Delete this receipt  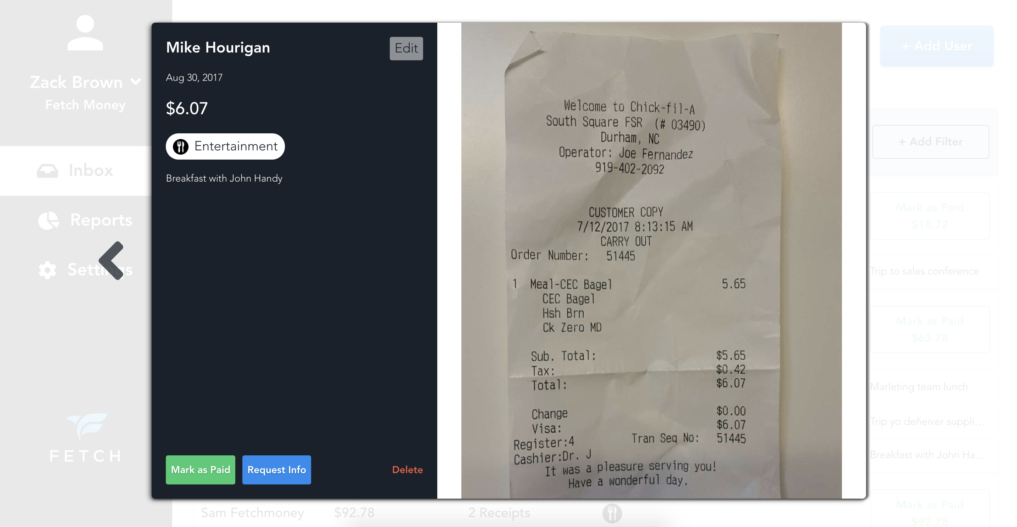[x=407, y=470]
